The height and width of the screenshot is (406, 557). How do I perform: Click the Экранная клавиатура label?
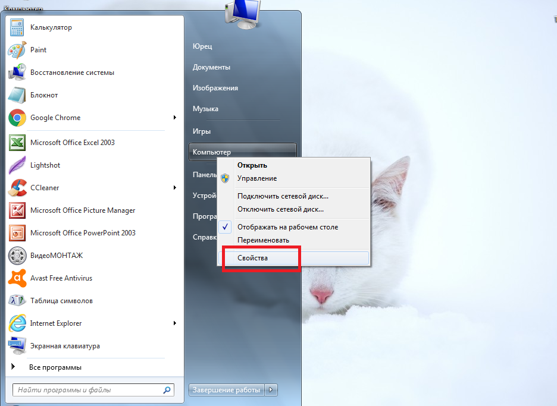pos(65,346)
